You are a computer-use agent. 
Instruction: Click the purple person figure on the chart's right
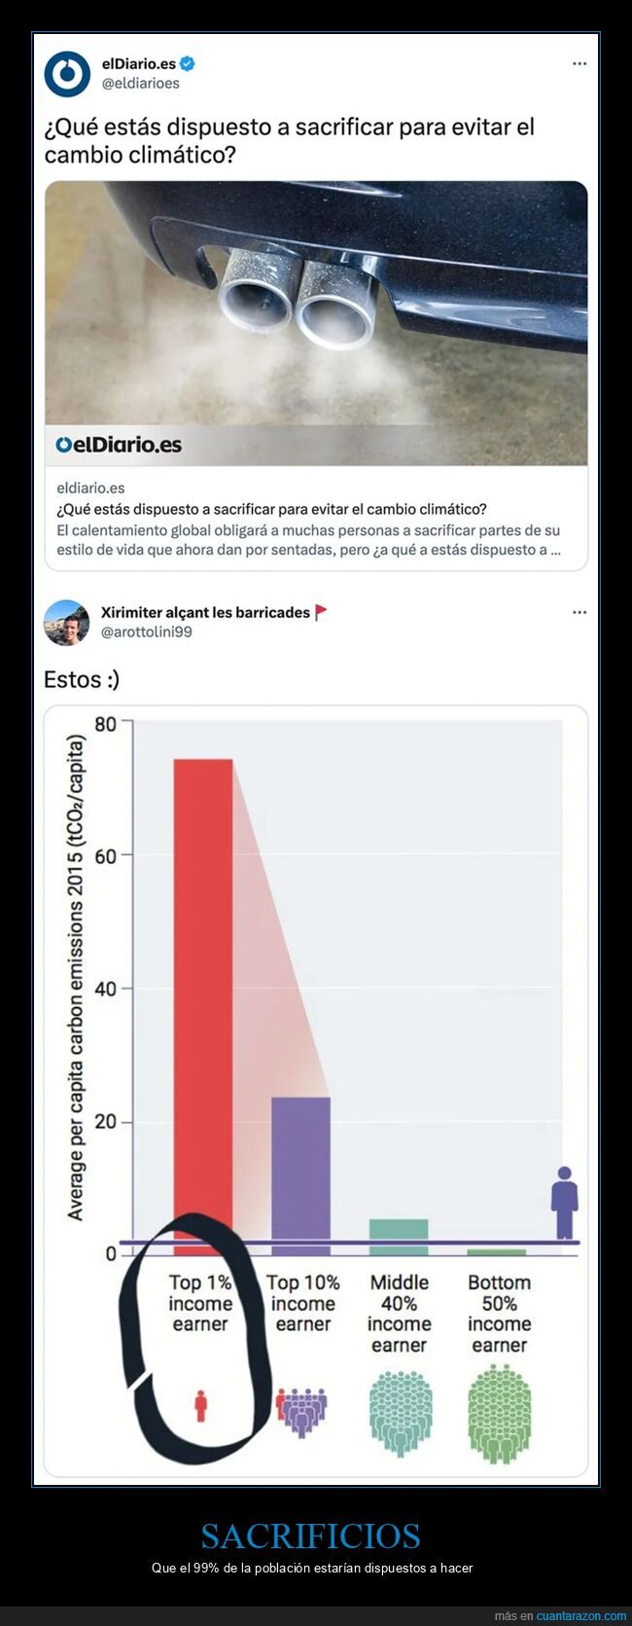click(x=565, y=1203)
